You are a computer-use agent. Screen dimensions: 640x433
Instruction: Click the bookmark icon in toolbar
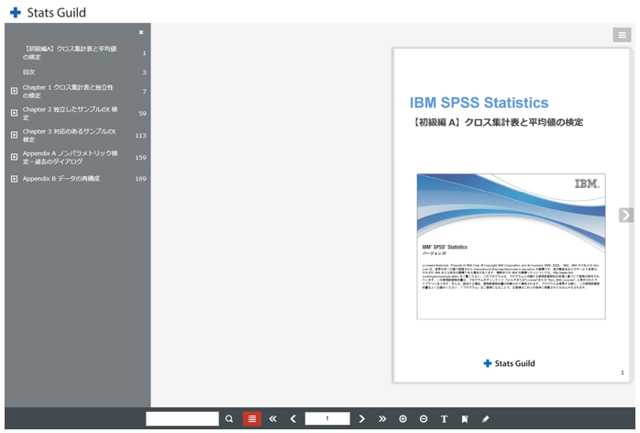(465, 418)
